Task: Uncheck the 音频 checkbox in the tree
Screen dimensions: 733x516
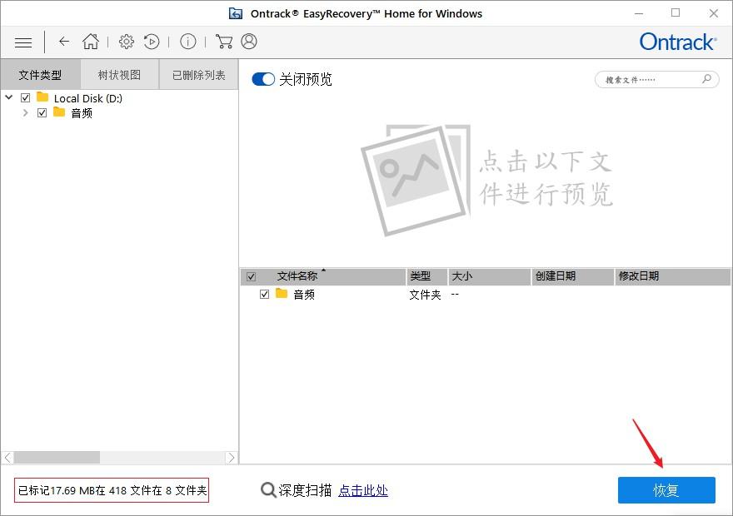Action: [42, 113]
